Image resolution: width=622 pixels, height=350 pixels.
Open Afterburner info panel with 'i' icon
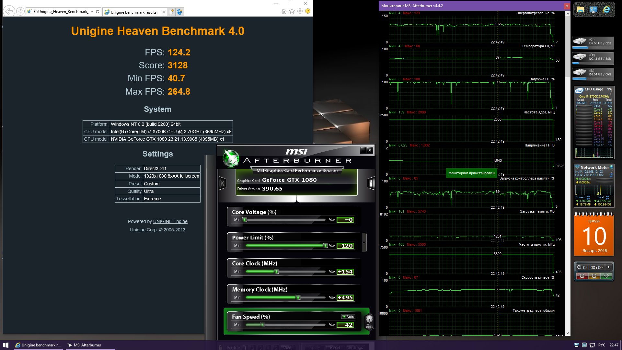371,183
